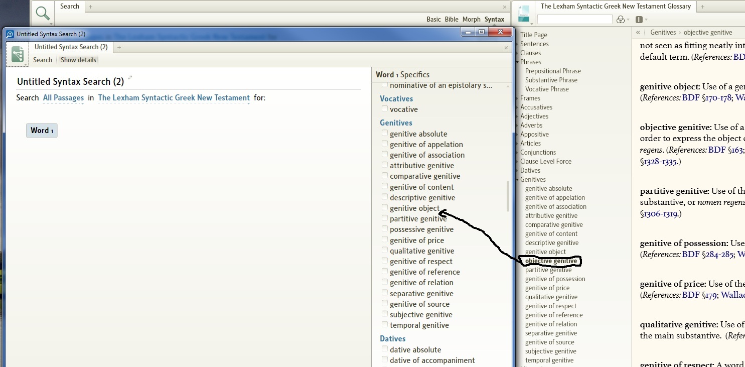This screenshot has width=745, height=367.
Task: Check the subjective genitive checkbox
Action: click(x=385, y=314)
